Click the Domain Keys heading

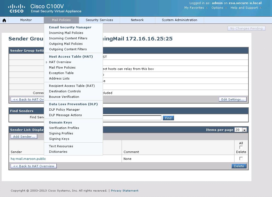tap(60, 122)
